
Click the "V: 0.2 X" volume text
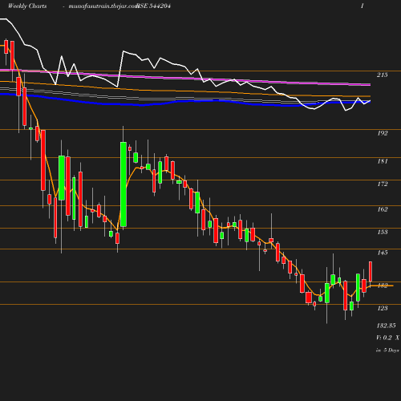387,338
